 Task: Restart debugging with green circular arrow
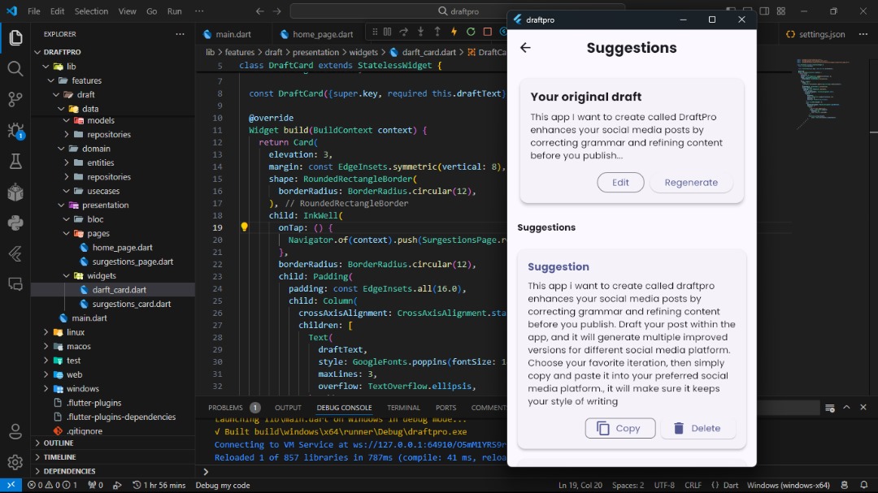(x=471, y=32)
